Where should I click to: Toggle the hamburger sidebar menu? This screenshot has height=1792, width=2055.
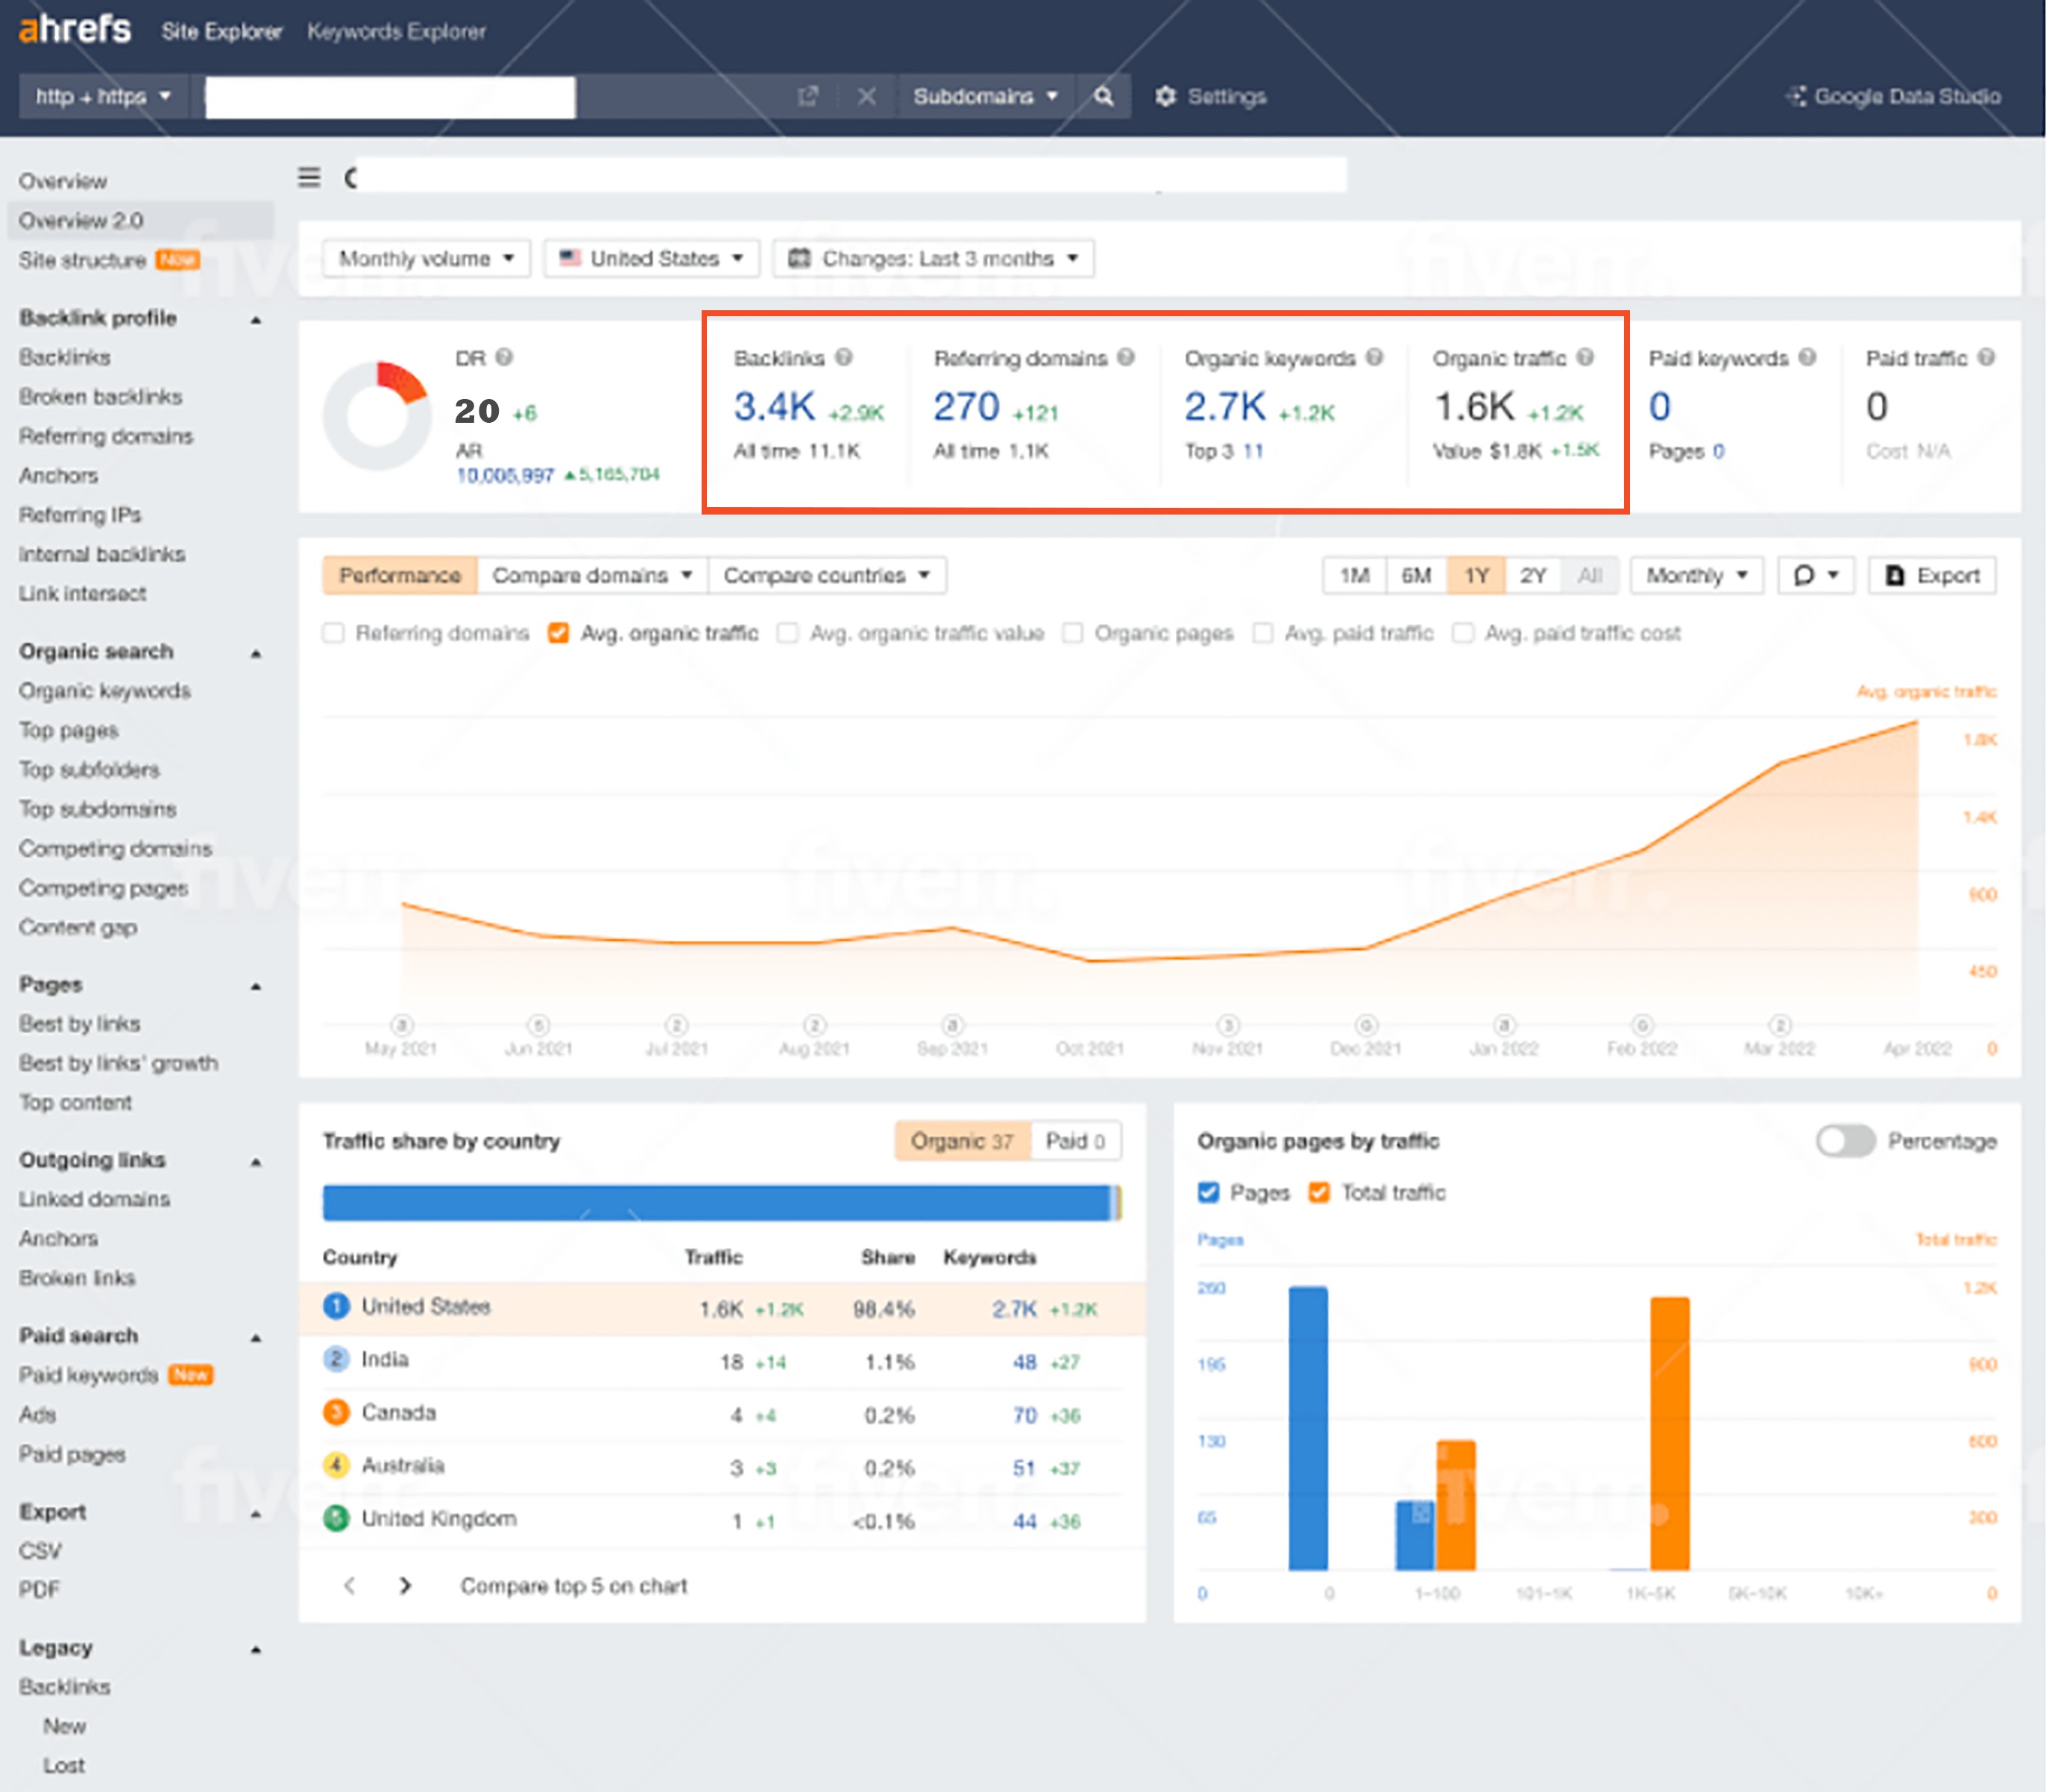pyautogui.click(x=309, y=177)
